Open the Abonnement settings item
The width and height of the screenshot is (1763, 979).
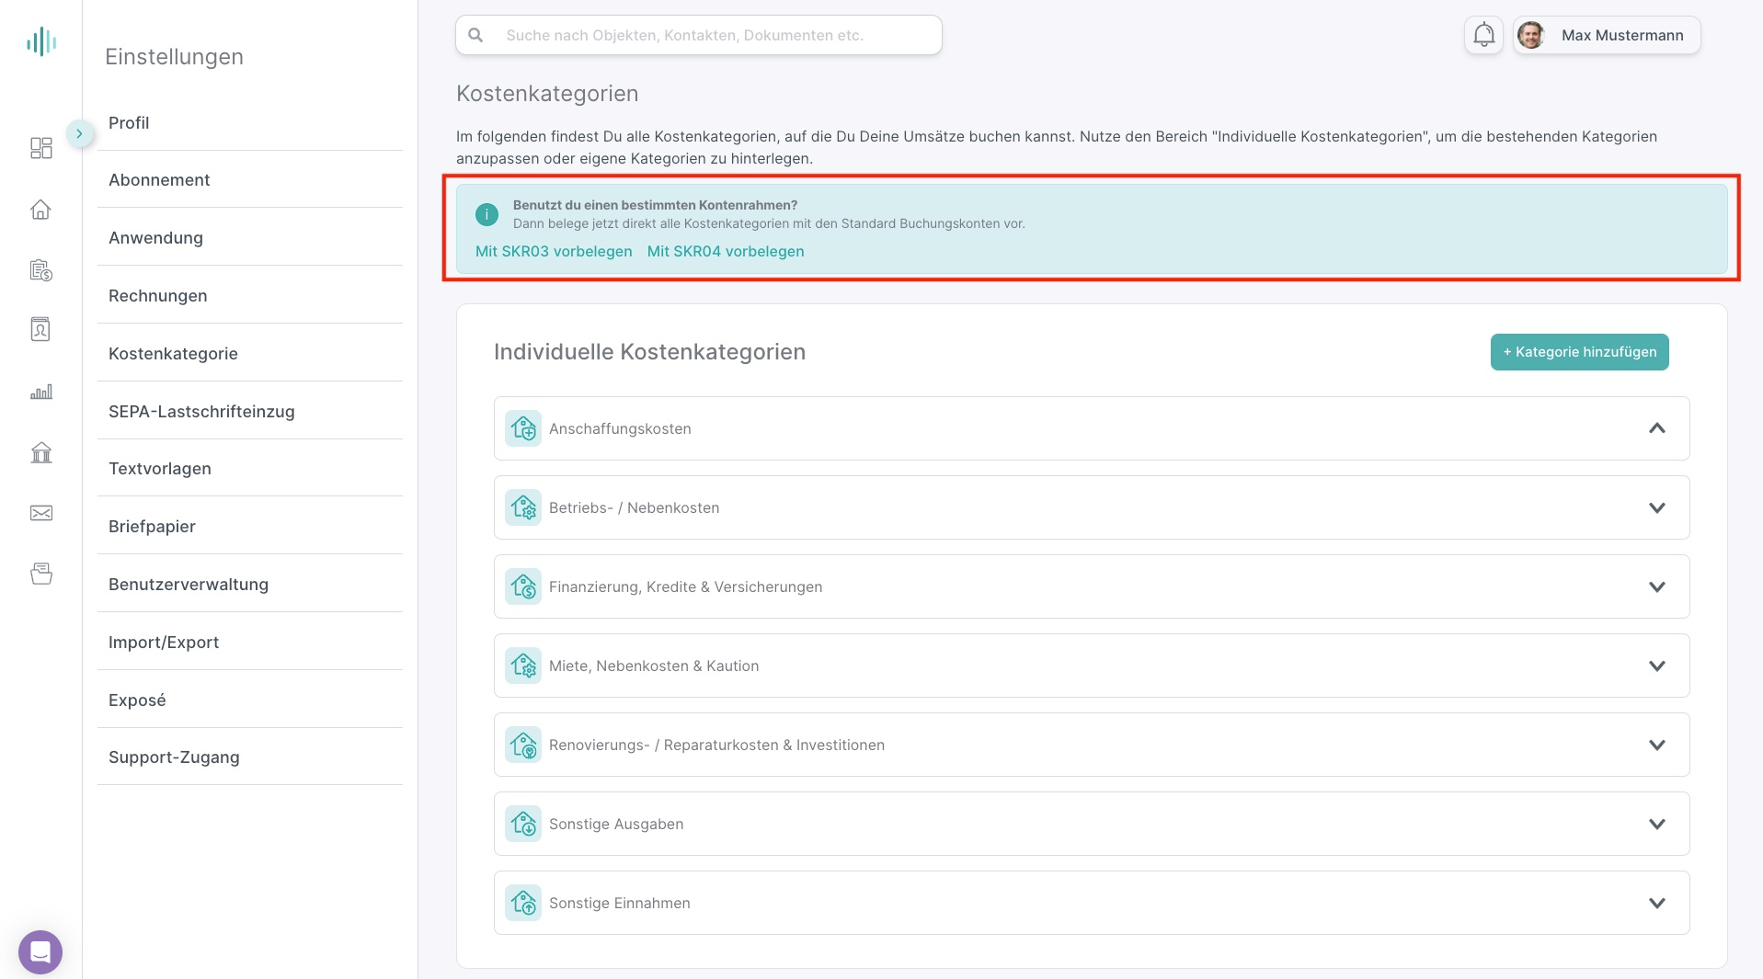tap(250, 180)
